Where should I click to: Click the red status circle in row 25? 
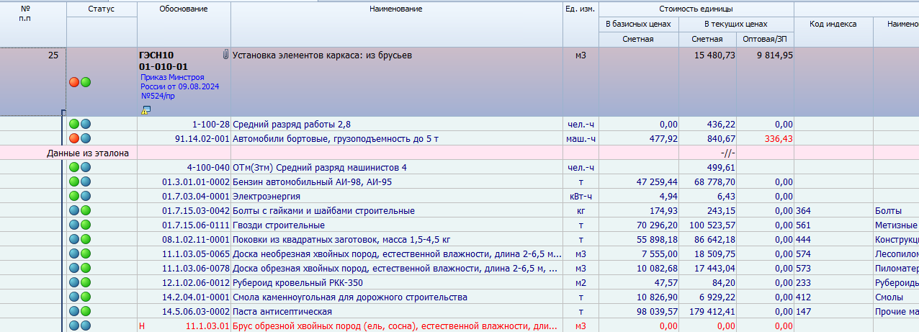(x=74, y=82)
